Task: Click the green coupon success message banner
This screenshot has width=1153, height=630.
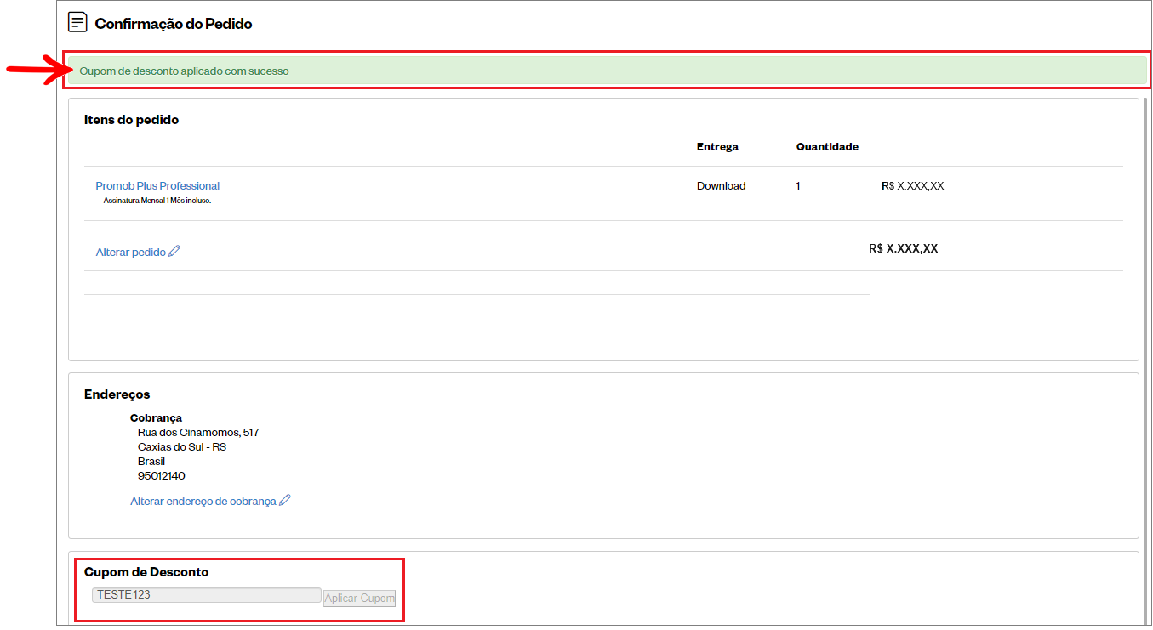Action: click(607, 71)
